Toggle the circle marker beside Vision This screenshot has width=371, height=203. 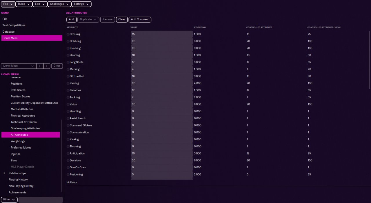point(68,104)
